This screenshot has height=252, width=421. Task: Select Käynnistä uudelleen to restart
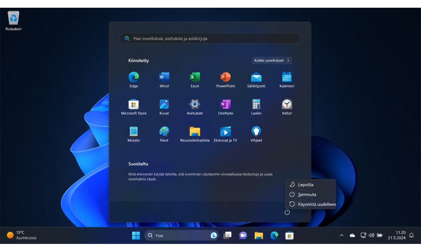coord(310,204)
